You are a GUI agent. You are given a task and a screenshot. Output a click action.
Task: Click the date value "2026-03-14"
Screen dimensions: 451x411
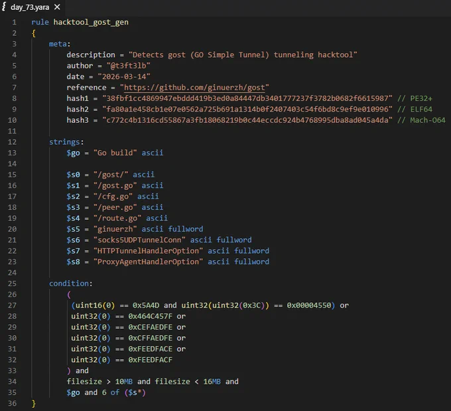pyautogui.click(x=124, y=76)
